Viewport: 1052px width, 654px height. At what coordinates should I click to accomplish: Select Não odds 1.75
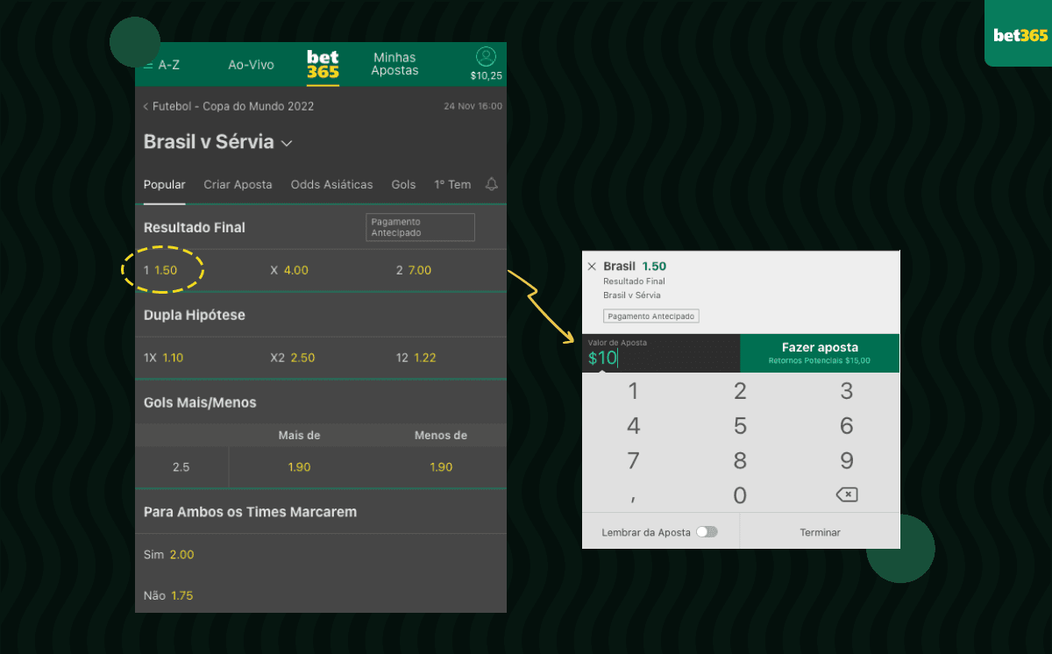168,595
